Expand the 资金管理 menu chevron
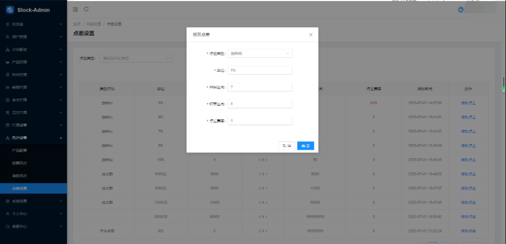The height and width of the screenshot is (244, 506). (x=61, y=100)
